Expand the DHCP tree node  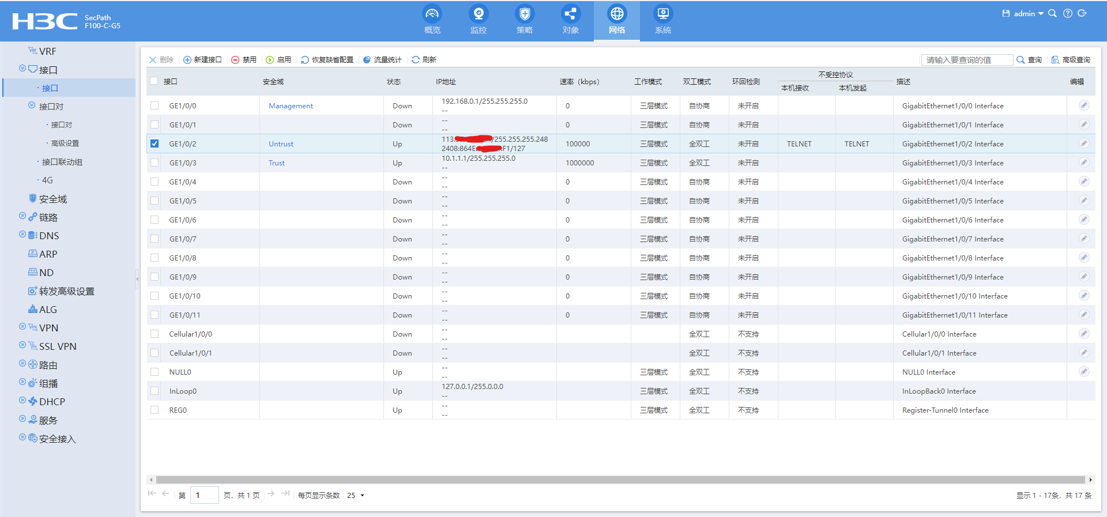(x=22, y=401)
